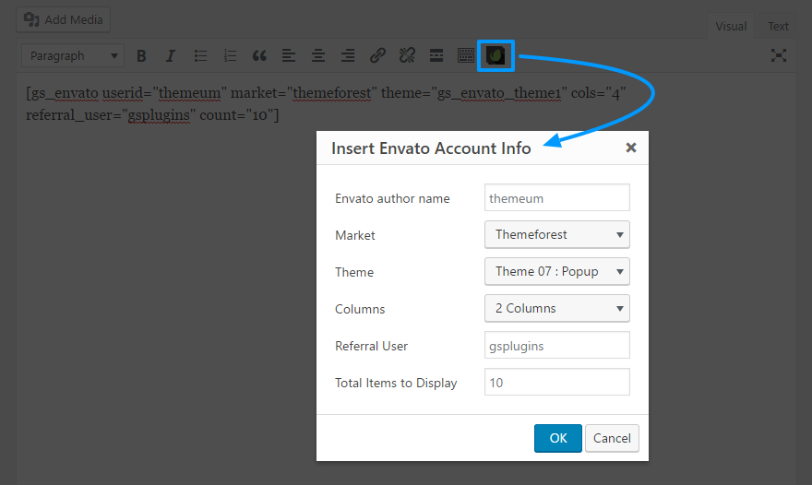Screen dimensions: 812x485
Task: Switch to the Text editor tab
Action: coord(778,26)
